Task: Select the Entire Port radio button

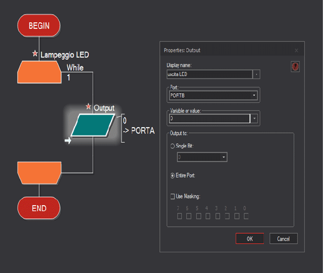Action: pos(172,176)
